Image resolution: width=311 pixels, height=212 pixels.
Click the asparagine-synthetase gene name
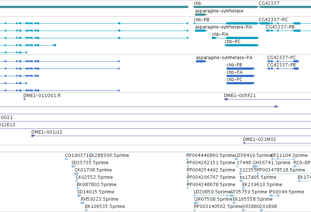point(219,11)
